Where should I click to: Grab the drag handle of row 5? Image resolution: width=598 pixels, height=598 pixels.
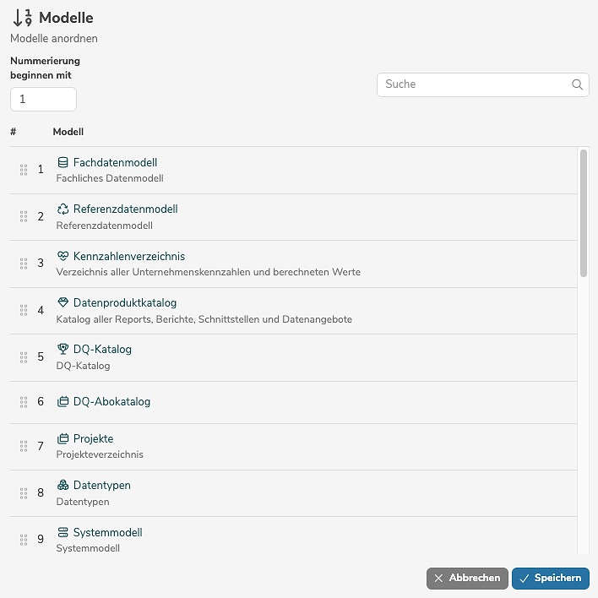coord(24,356)
